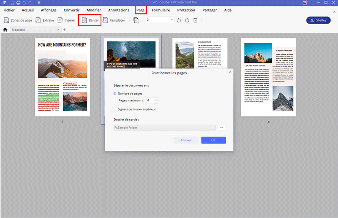This screenshot has height=218, width=338.
Task: Click the Remplacer pages tool
Action: (114, 20)
